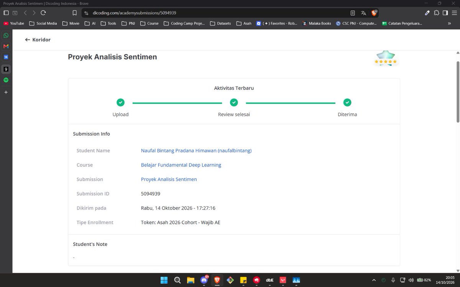The height and width of the screenshot is (287, 460).
Task: Open the Malaka Books bookmark
Action: (317, 23)
